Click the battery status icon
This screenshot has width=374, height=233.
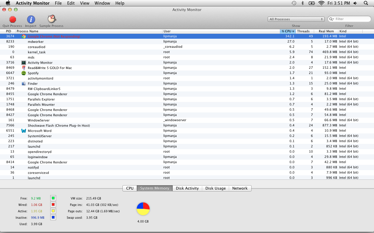point(312,3)
